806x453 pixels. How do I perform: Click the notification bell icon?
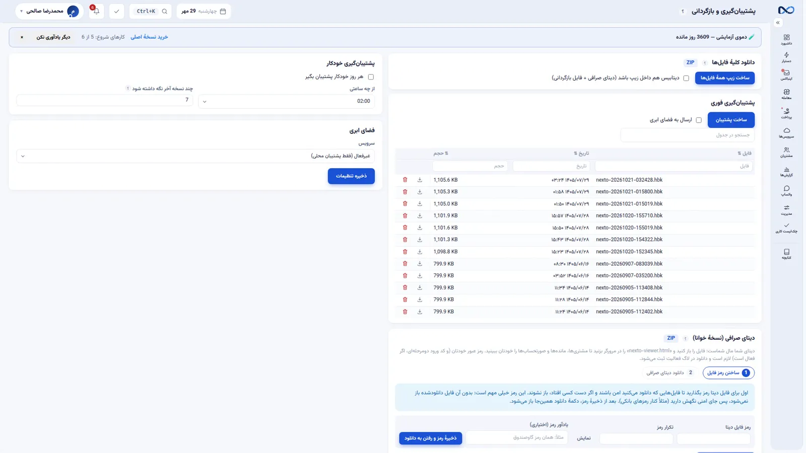96,11
